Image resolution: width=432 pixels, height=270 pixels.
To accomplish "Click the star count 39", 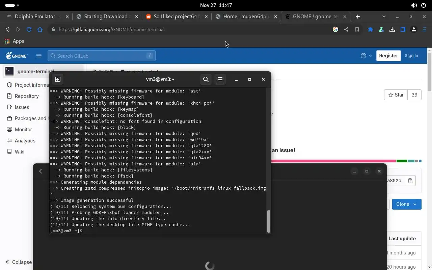I will (x=414, y=95).
